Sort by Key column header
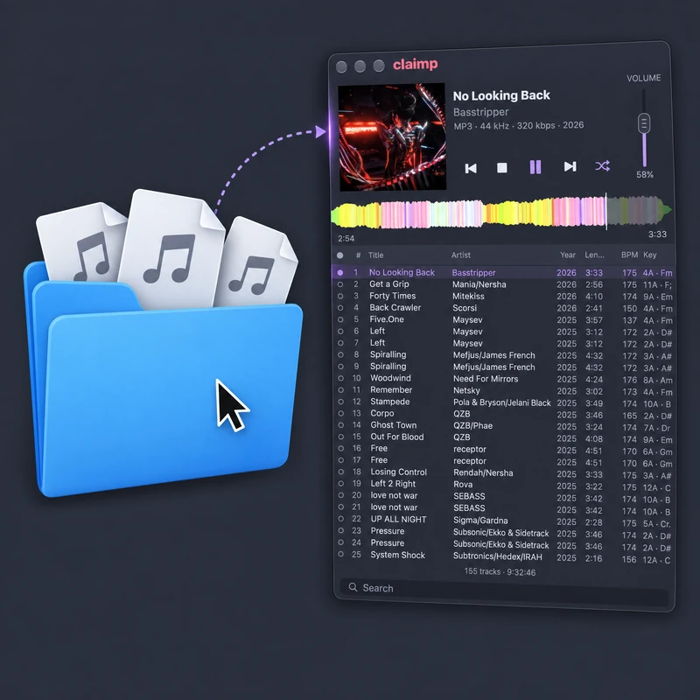 tap(649, 255)
